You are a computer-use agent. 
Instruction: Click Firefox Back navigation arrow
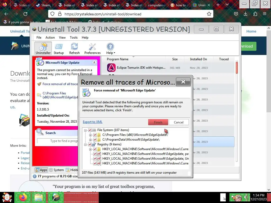click(x=6, y=14)
